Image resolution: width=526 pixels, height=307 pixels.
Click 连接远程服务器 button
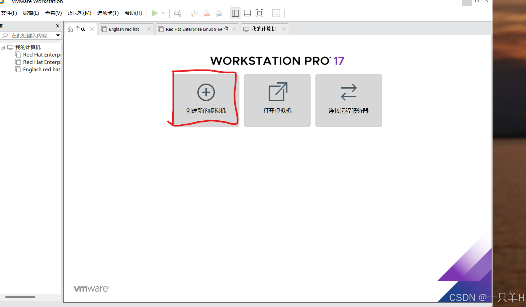(x=349, y=100)
